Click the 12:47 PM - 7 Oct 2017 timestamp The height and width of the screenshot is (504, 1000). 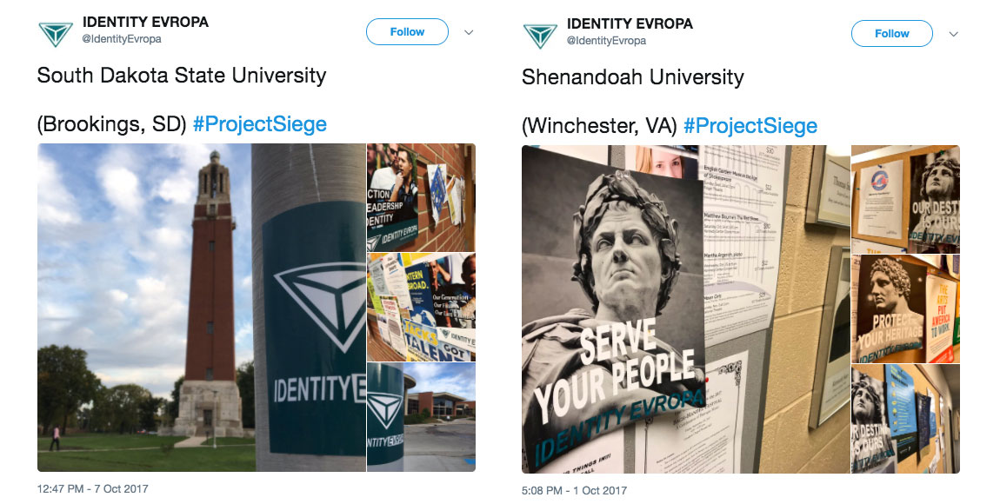coord(92,488)
